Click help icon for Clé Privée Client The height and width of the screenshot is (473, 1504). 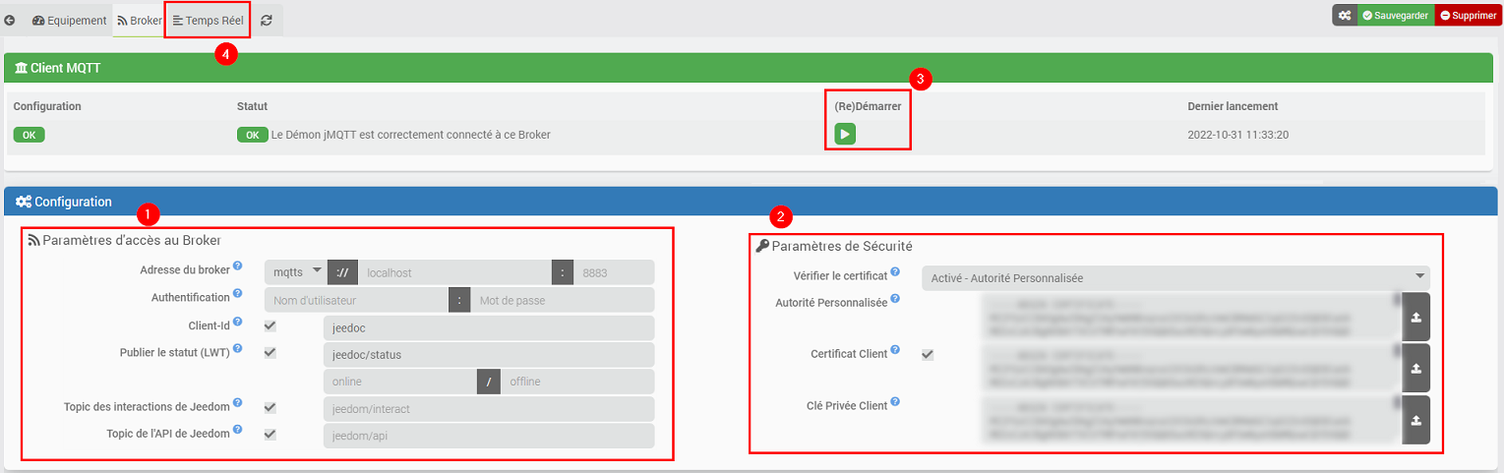(895, 402)
